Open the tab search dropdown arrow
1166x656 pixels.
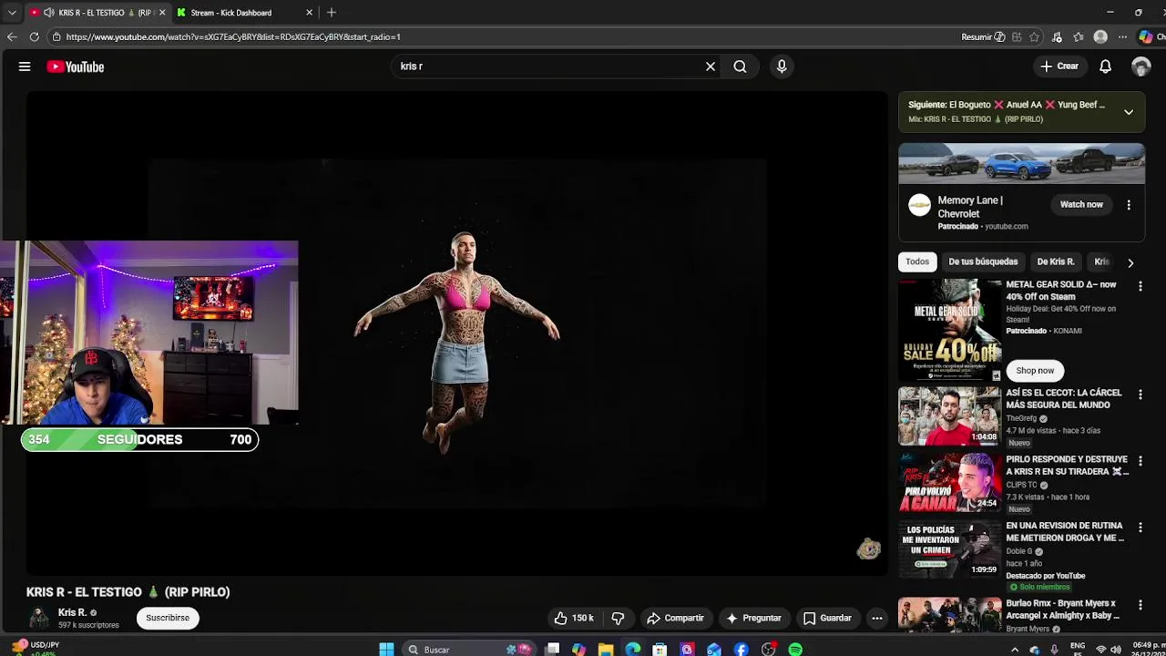click(12, 13)
